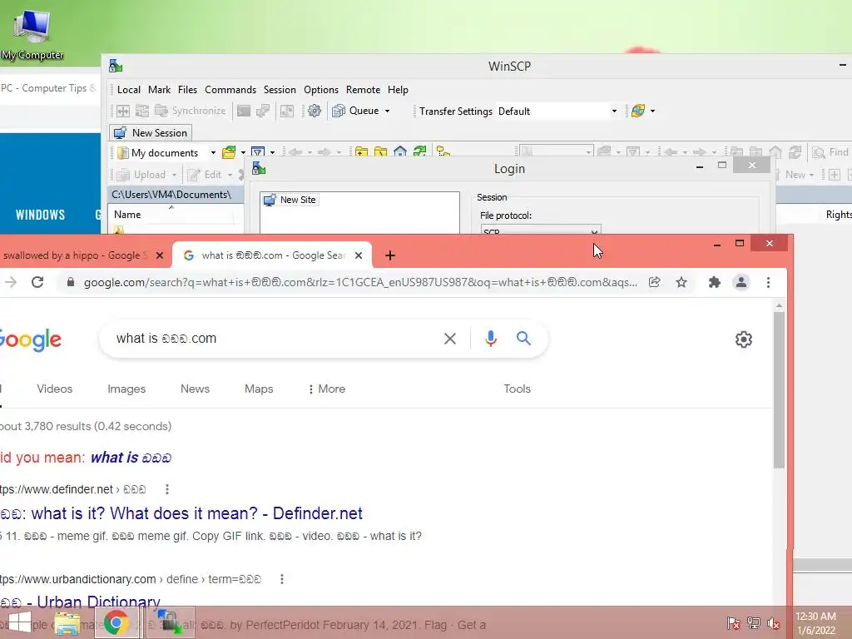Click the green refresh icon in WinSCP

(419, 151)
